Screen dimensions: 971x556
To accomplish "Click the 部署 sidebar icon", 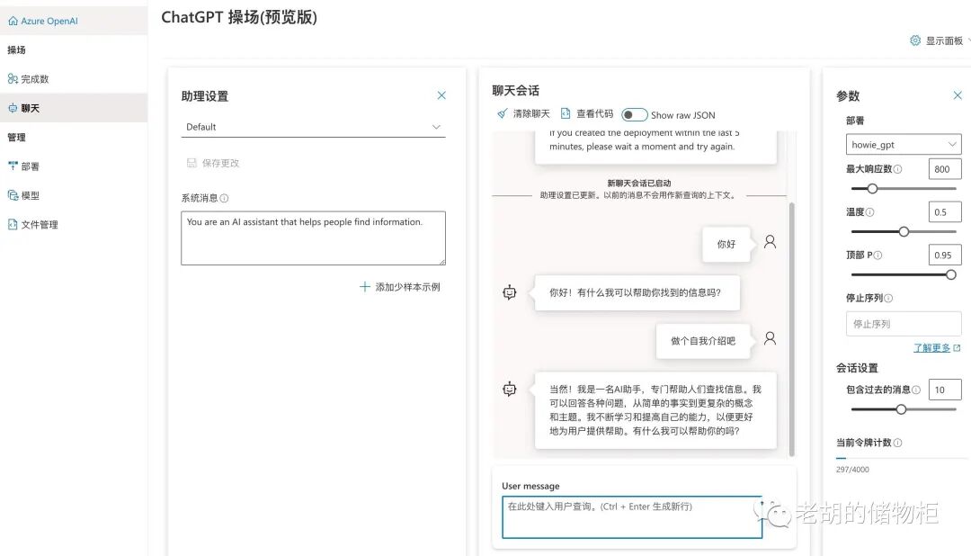I will 13,166.
